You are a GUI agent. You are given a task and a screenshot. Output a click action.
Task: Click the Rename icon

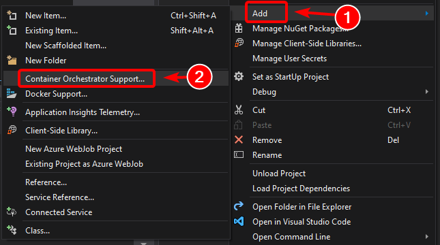[239, 154]
